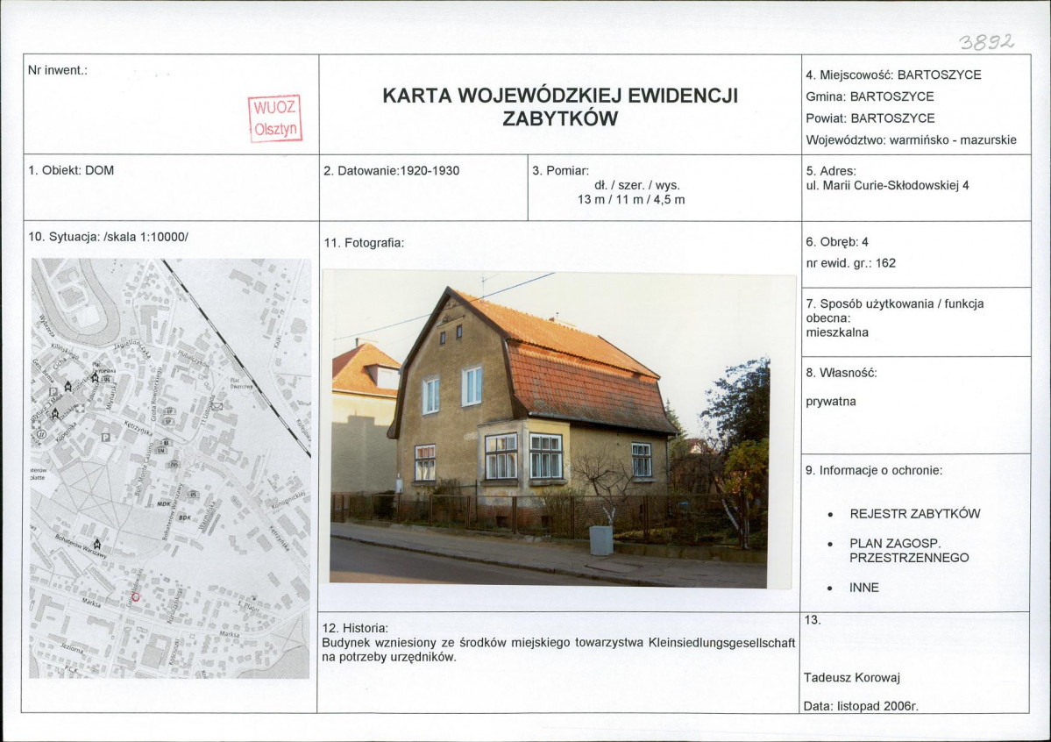Click the red WUOZ Olsztyn stamp

(275, 118)
